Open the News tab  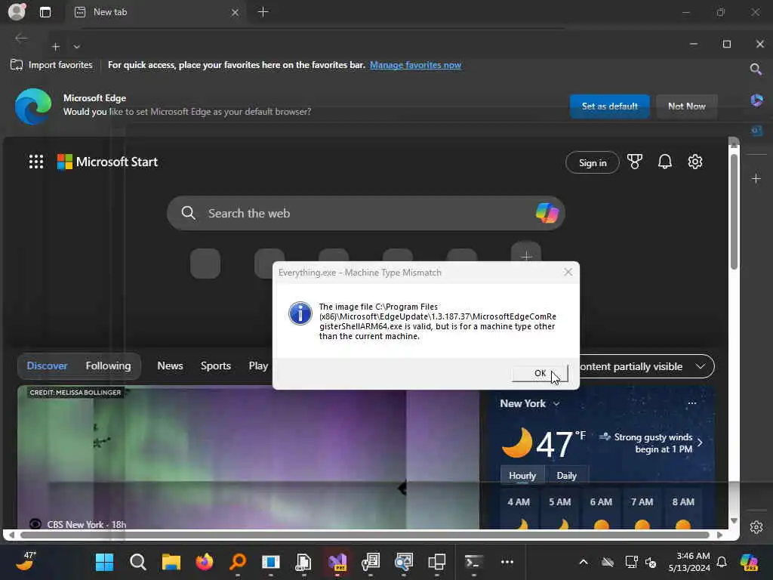tap(170, 366)
